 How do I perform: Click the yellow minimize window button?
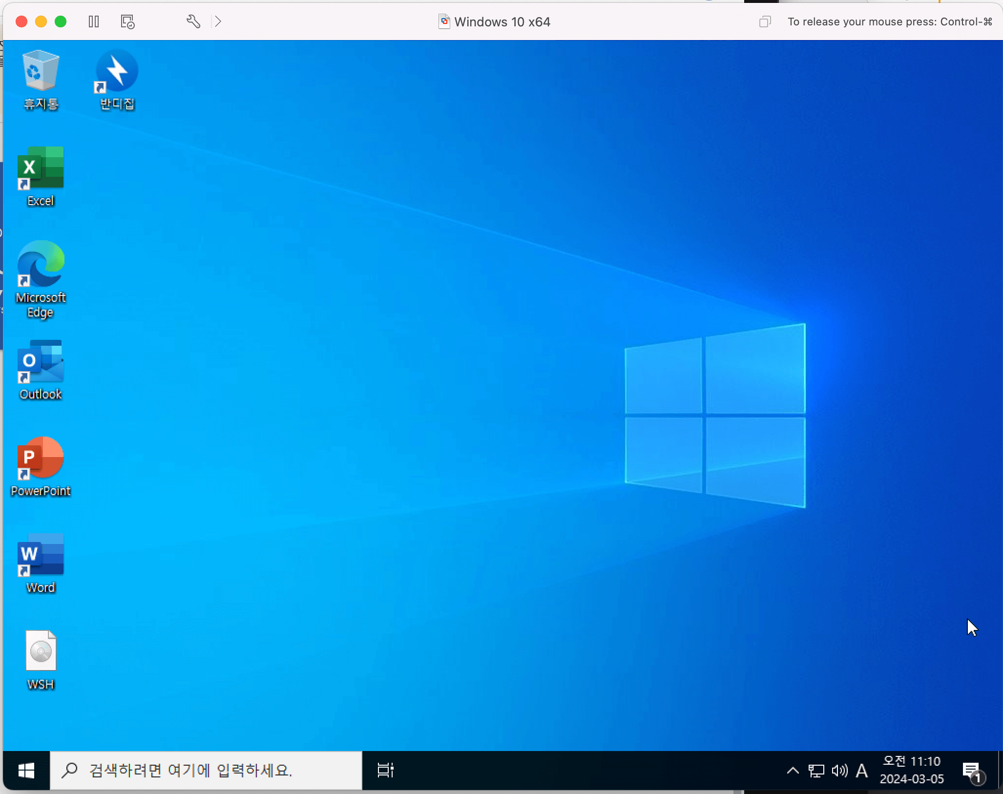coord(41,21)
